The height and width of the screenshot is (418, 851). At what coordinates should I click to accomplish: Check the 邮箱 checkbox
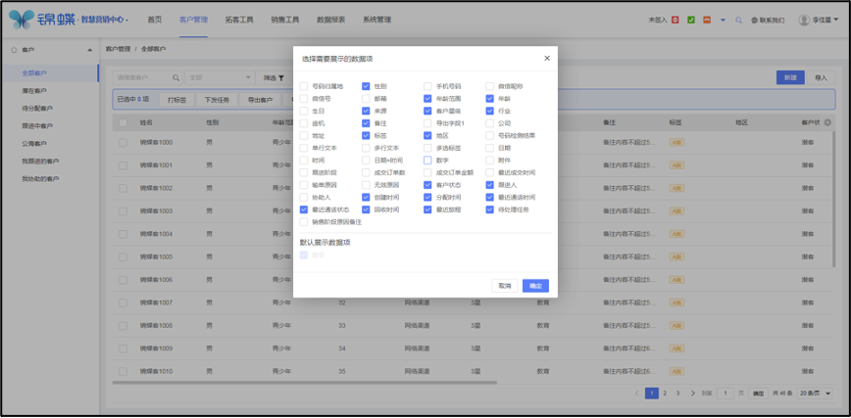(366, 99)
